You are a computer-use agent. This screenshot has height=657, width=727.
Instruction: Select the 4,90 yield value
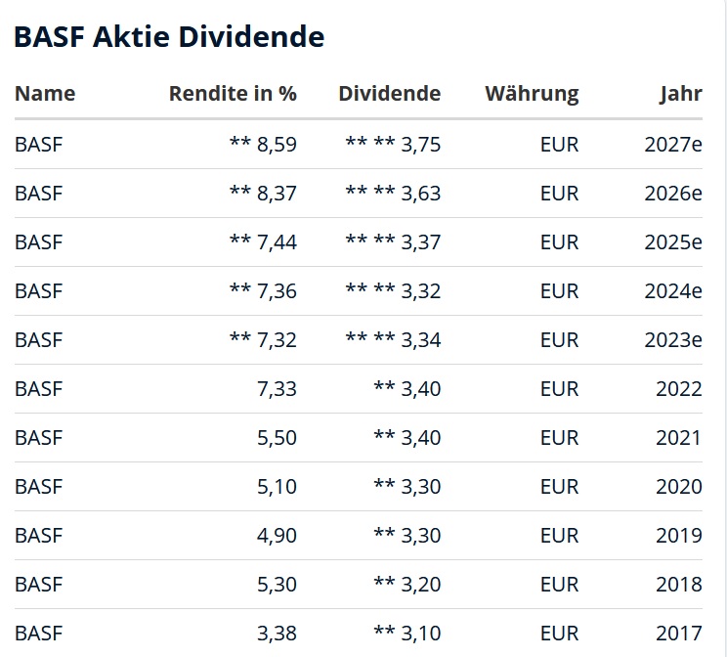pyautogui.click(x=277, y=536)
